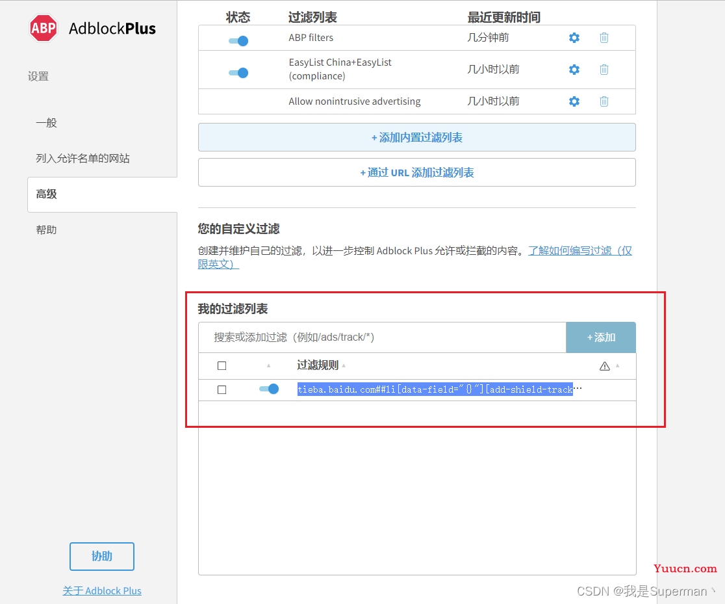The height and width of the screenshot is (604, 725).
Task: Toggle the tieba.baidu.com custom filter switch
Action: [269, 389]
